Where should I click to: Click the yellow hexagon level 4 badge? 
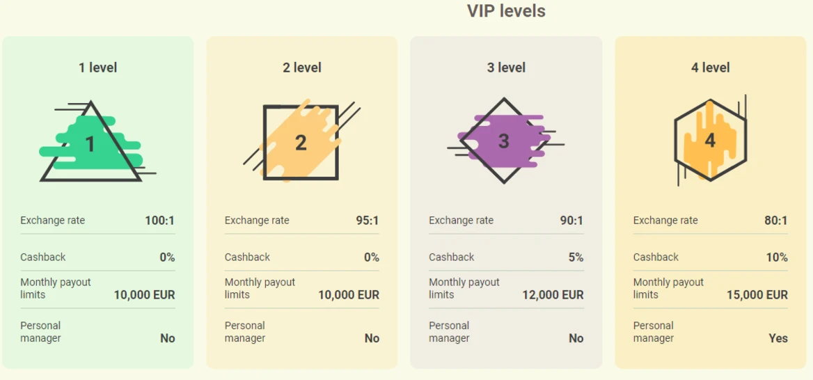point(711,141)
